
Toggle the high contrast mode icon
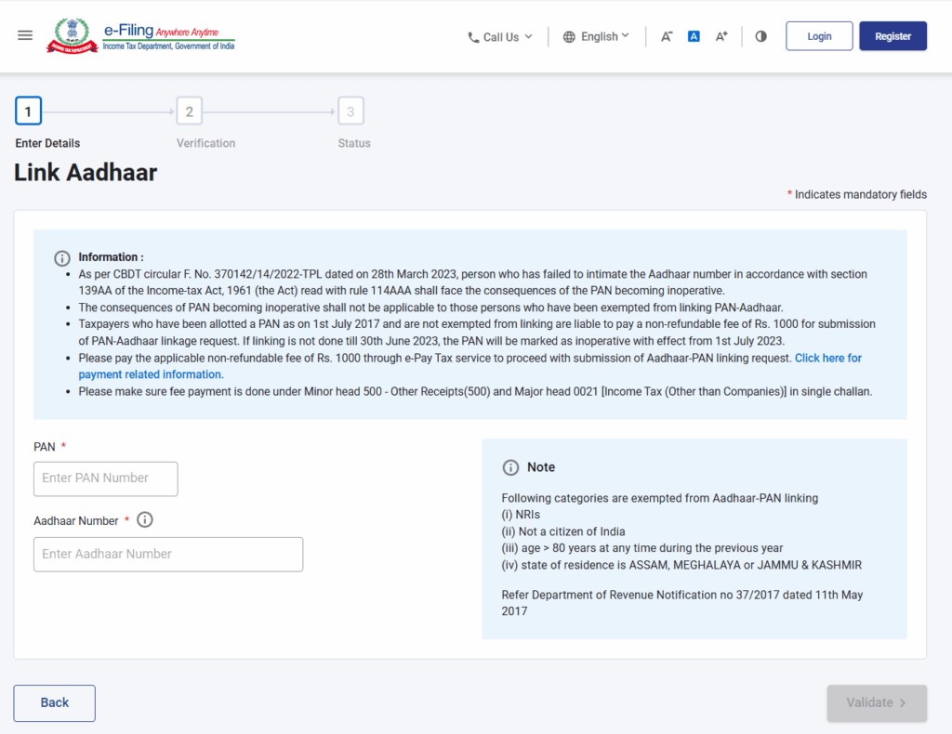tap(761, 36)
